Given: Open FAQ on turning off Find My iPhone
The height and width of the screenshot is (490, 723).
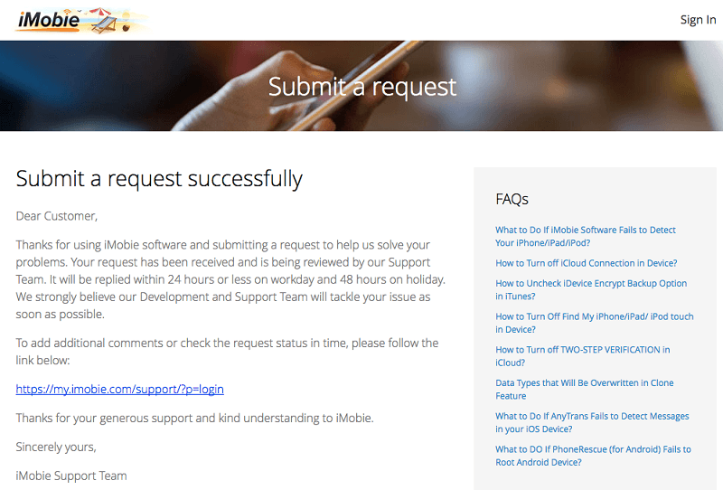Looking at the screenshot, I should pos(595,323).
